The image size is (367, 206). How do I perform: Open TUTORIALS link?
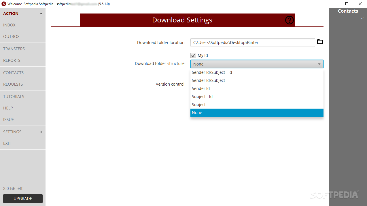pos(14,97)
